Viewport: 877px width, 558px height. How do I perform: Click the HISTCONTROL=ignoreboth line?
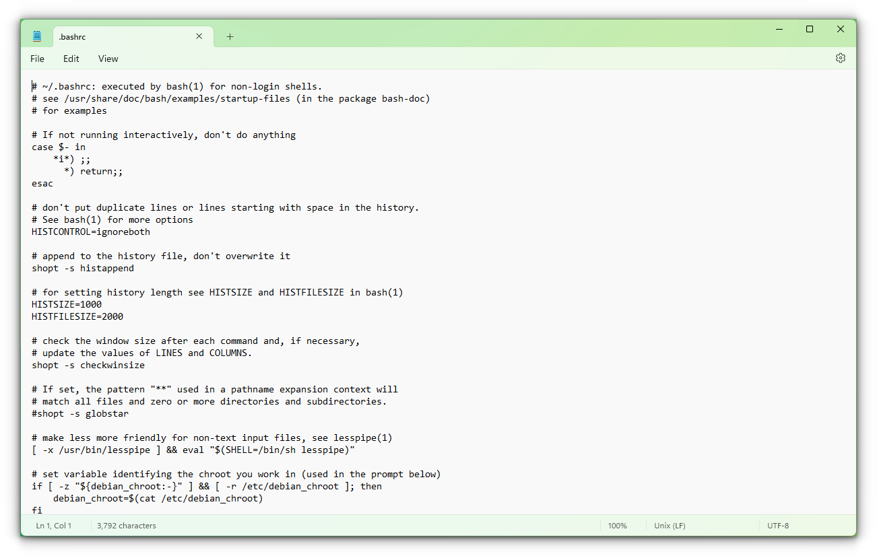click(x=91, y=232)
